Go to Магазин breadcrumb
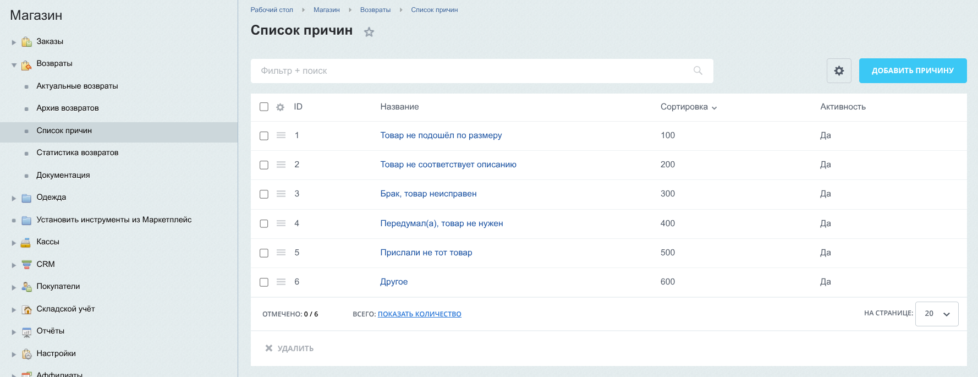 [x=327, y=10]
